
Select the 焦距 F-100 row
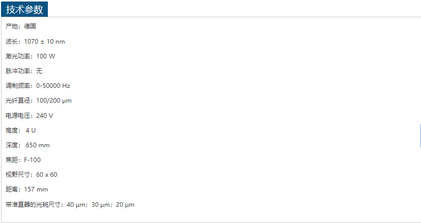23,160
